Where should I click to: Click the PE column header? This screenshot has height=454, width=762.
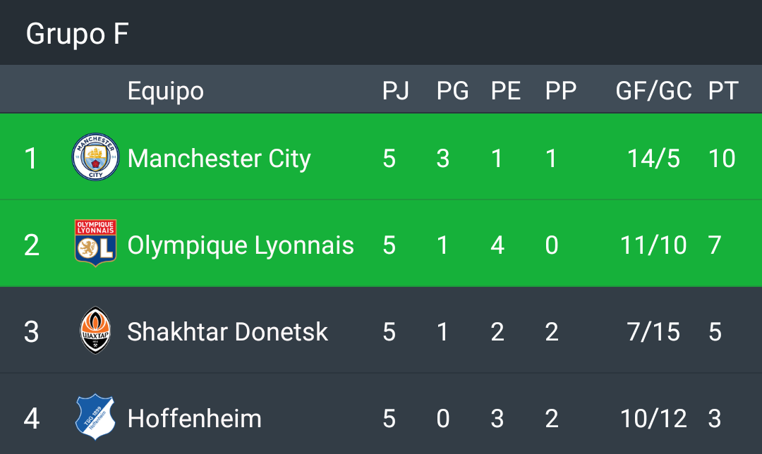tap(505, 91)
